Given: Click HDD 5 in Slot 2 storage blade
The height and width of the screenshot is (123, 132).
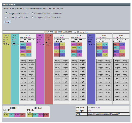Looking at the screenshot, I should click(x=29, y=48).
